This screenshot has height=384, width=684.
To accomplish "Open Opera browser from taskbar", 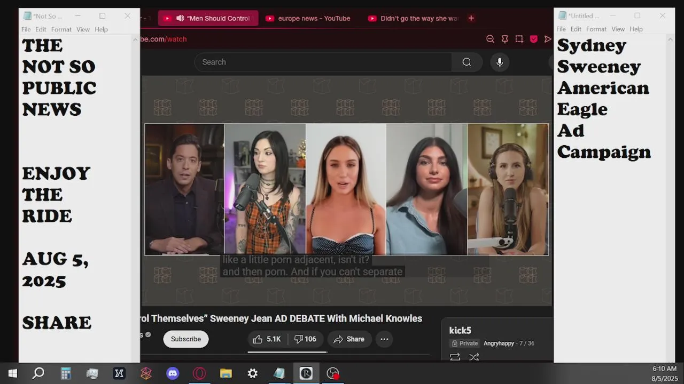I will tap(199, 373).
